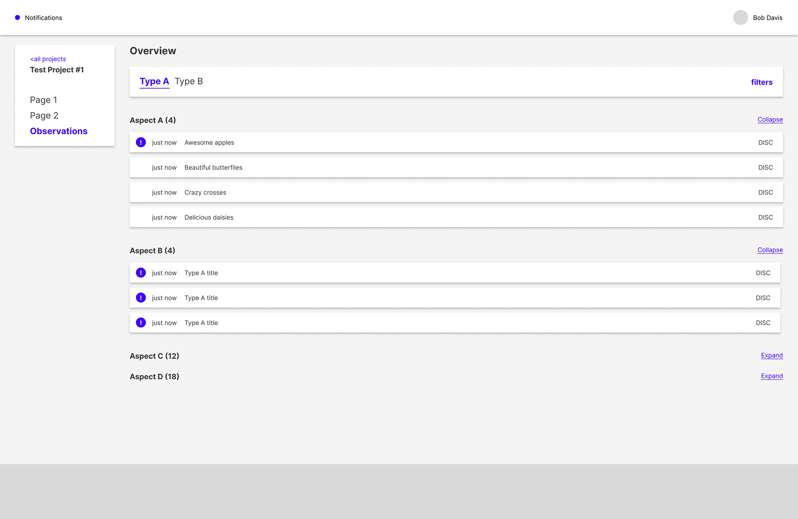The image size is (798, 519).
Task: Select the Test Project #1 title
Action: click(57, 70)
